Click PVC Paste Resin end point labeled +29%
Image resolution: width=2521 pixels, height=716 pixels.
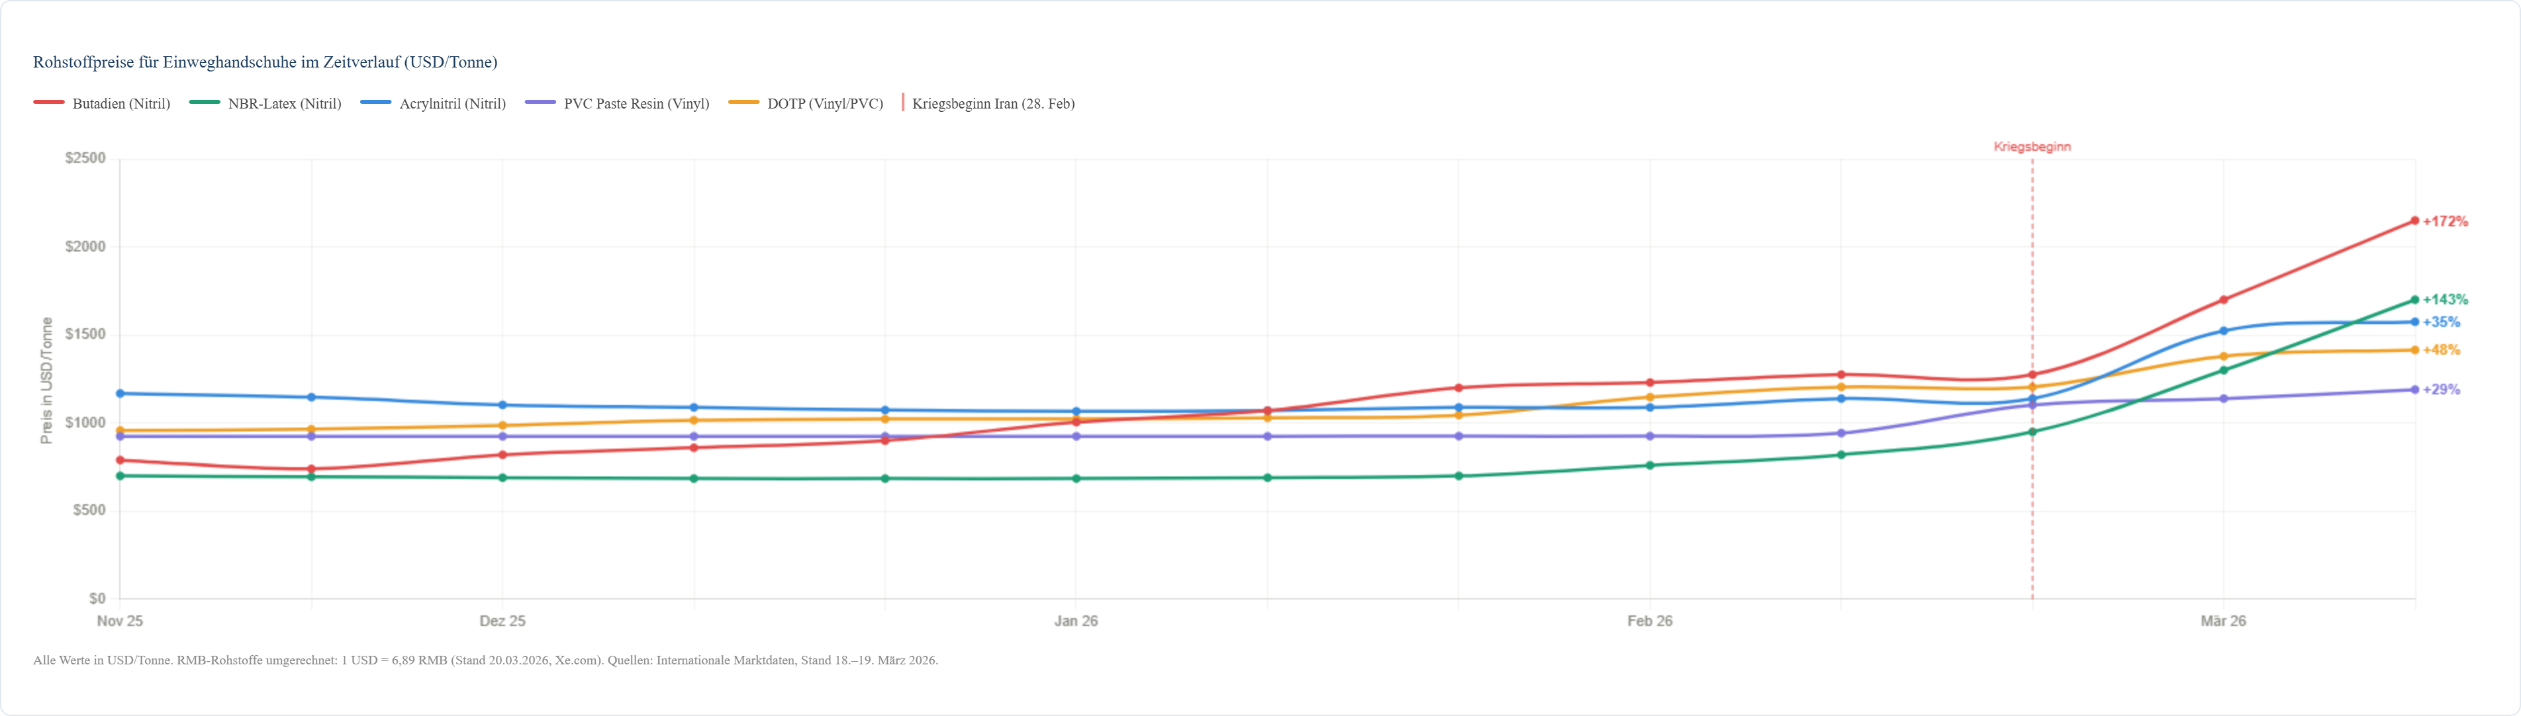2414,389
